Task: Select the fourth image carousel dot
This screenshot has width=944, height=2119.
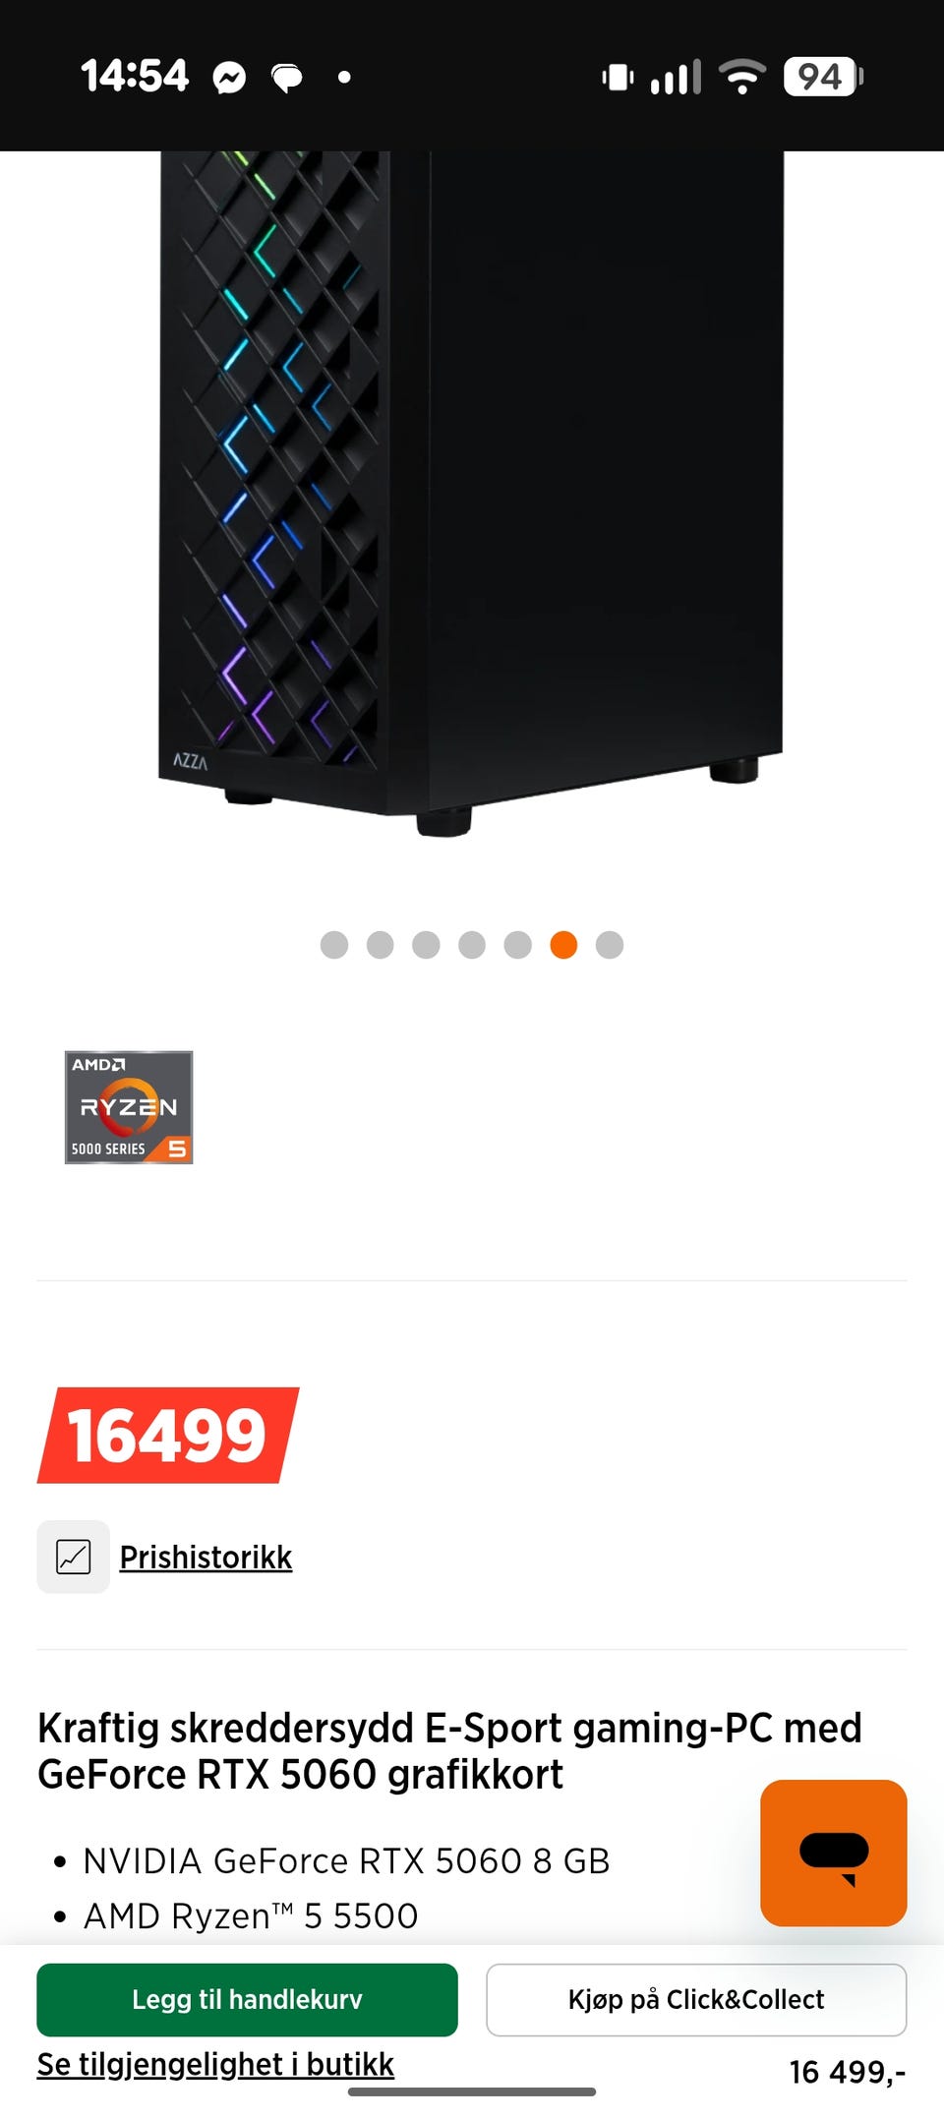Action: tap(472, 945)
